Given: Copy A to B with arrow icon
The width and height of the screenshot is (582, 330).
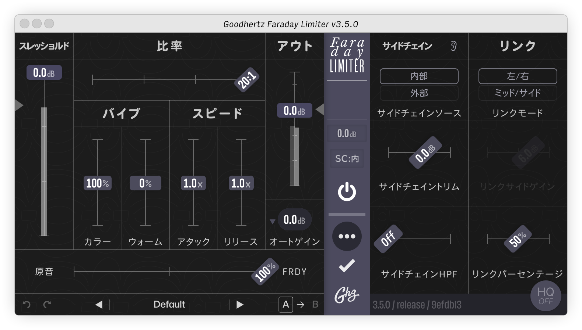Looking at the screenshot, I should pyautogui.click(x=301, y=305).
